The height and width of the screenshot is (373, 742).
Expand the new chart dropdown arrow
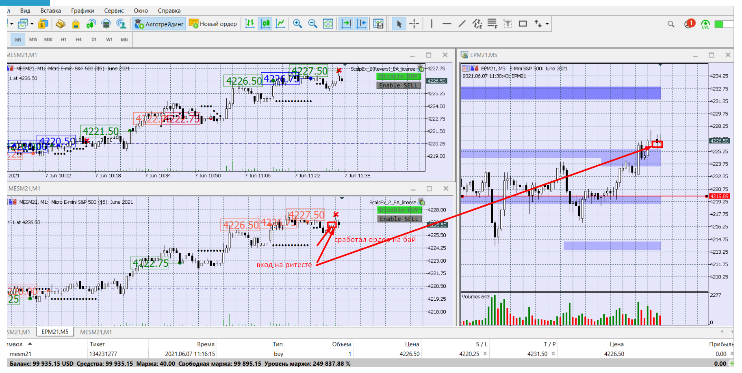point(32,24)
